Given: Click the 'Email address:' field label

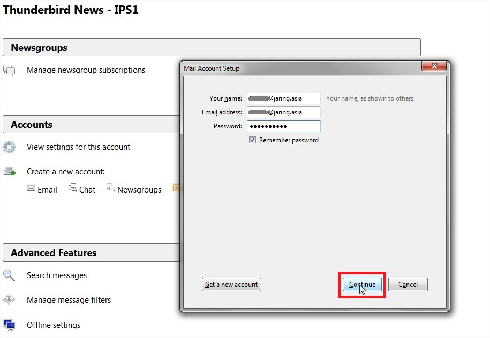Looking at the screenshot, I should click(x=222, y=112).
